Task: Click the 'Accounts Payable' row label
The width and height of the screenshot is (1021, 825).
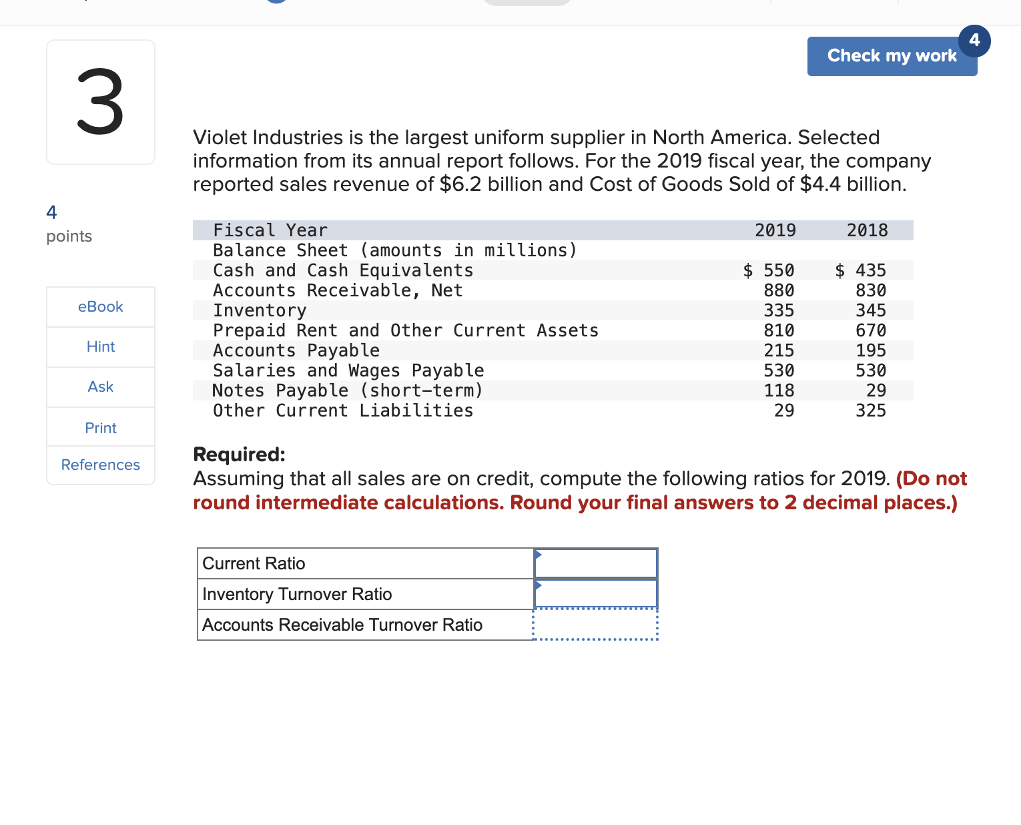Action: [296, 350]
